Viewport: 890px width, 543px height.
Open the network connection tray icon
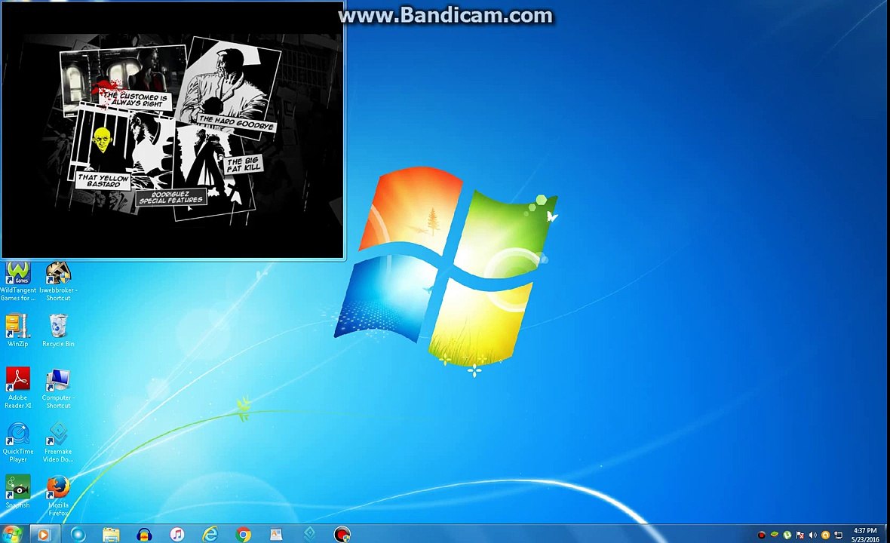839,535
